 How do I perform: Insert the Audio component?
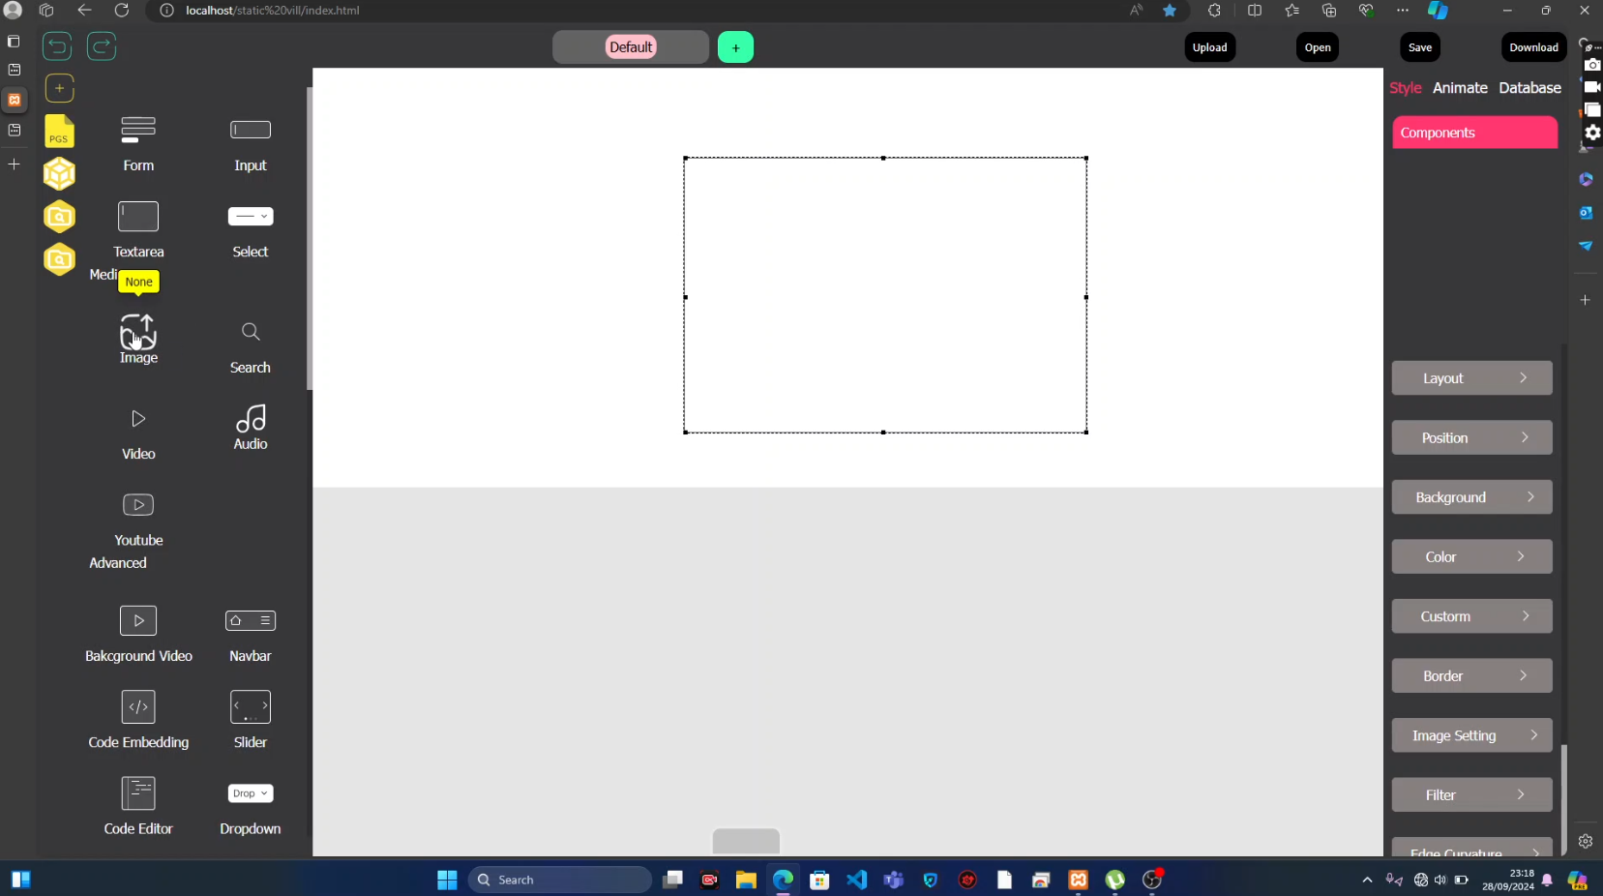[251, 428]
